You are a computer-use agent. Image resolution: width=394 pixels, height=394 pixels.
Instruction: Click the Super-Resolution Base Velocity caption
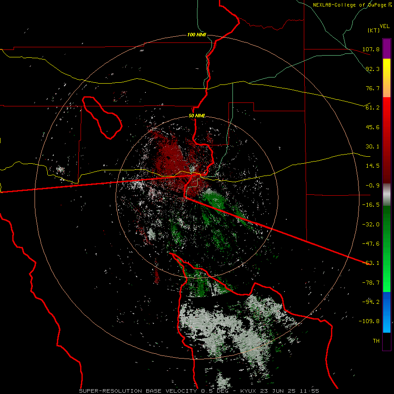(x=199, y=391)
